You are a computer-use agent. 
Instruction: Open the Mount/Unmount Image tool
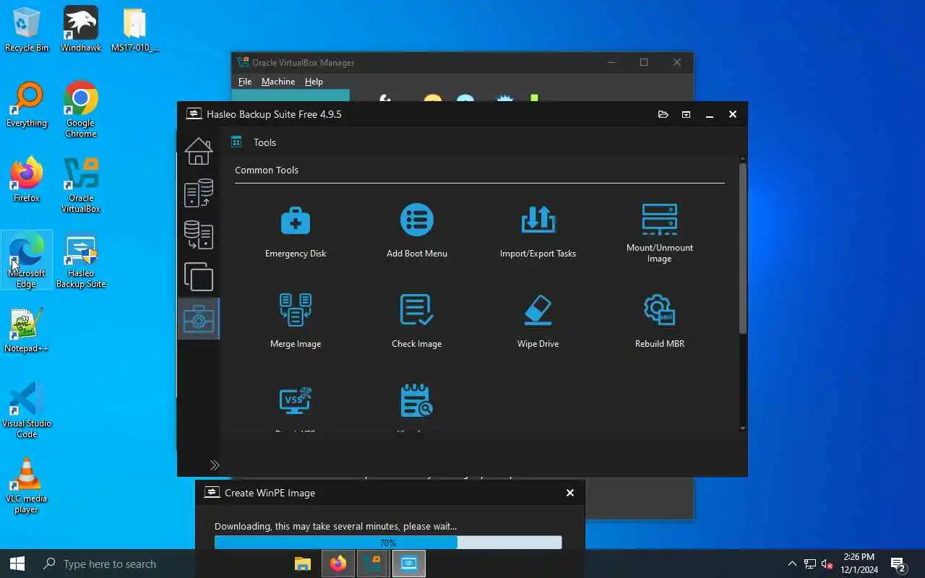click(x=659, y=233)
